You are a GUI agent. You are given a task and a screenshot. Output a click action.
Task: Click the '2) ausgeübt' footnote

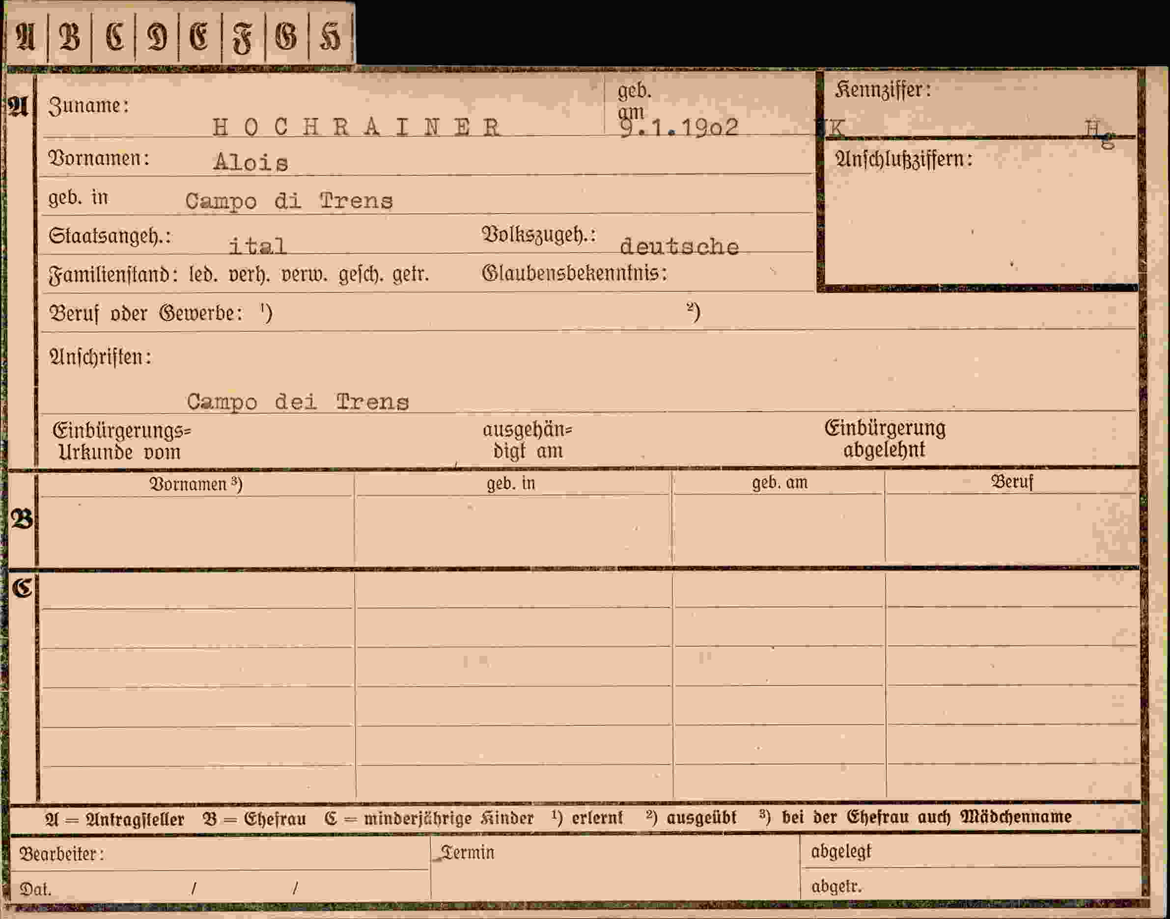pos(691,818)
